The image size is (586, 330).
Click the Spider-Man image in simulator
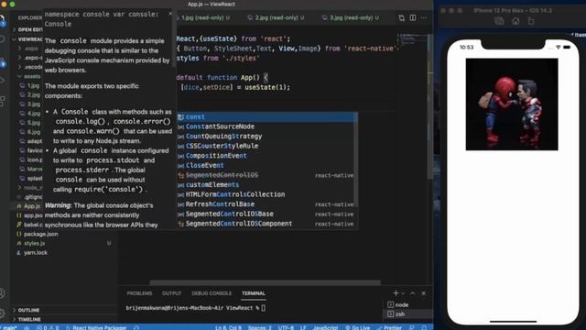click(x=512, y=104)
